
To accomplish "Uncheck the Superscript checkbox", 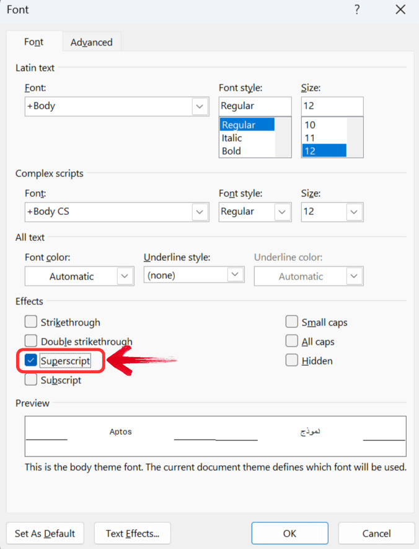I will 31,361.
